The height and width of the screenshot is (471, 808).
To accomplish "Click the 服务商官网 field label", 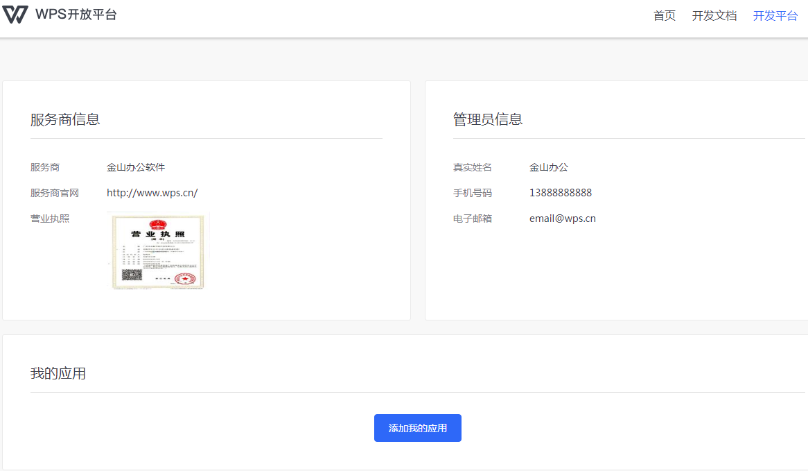I will tap(55, 193).
